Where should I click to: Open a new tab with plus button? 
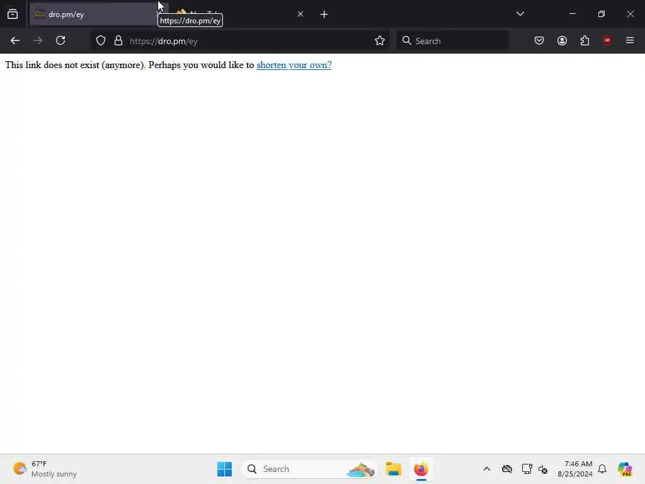(324, 14)
